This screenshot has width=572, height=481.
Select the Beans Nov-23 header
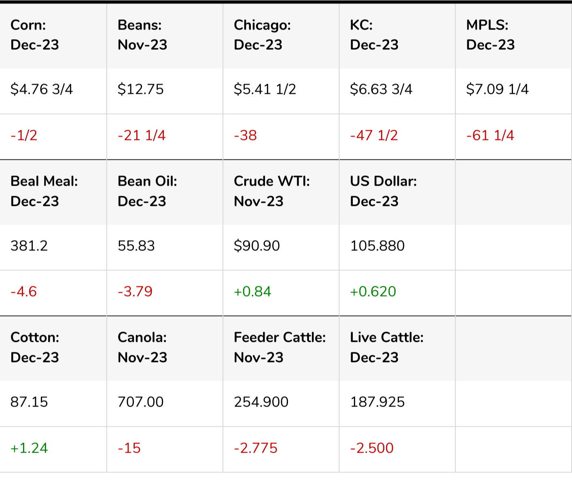(142, 35)
